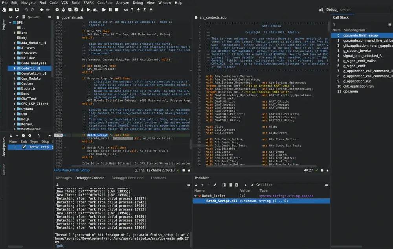Reload project with the refresh icon
The width and height of the screenshot is (393, 249).
(x=11, y=17)
